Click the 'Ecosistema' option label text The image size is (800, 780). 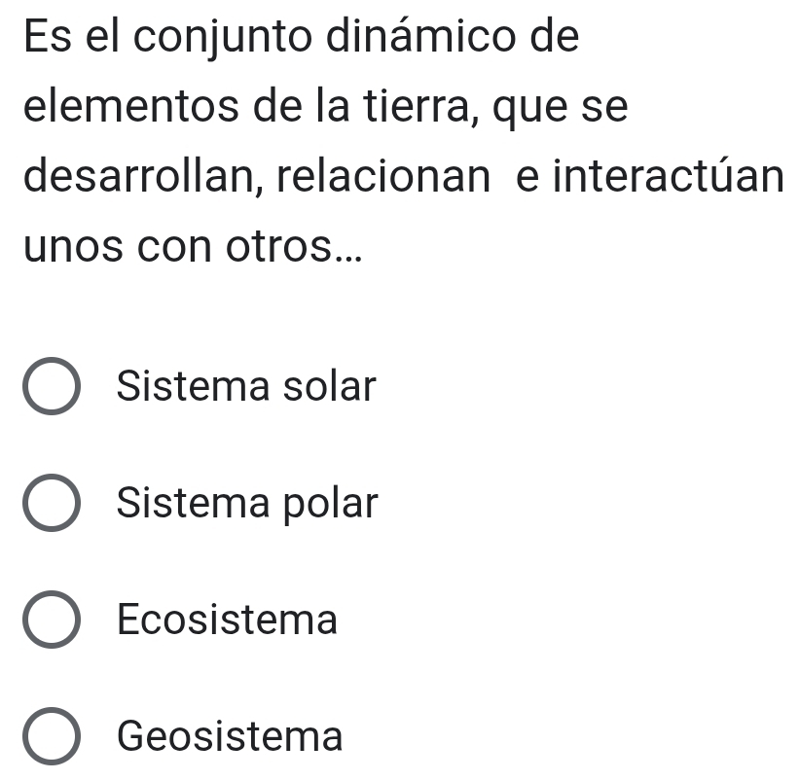tap(227, 620)
